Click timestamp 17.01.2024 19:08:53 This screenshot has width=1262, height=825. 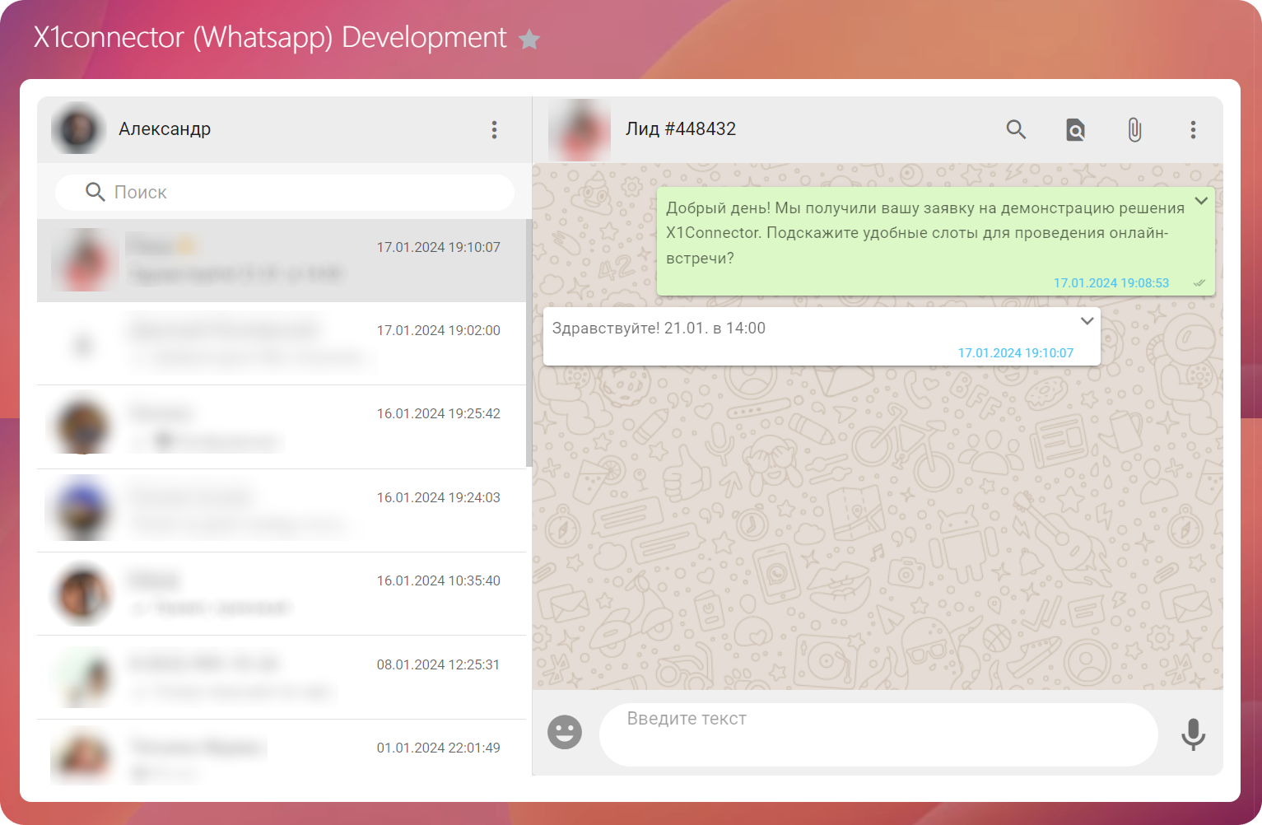(1111, 283)
